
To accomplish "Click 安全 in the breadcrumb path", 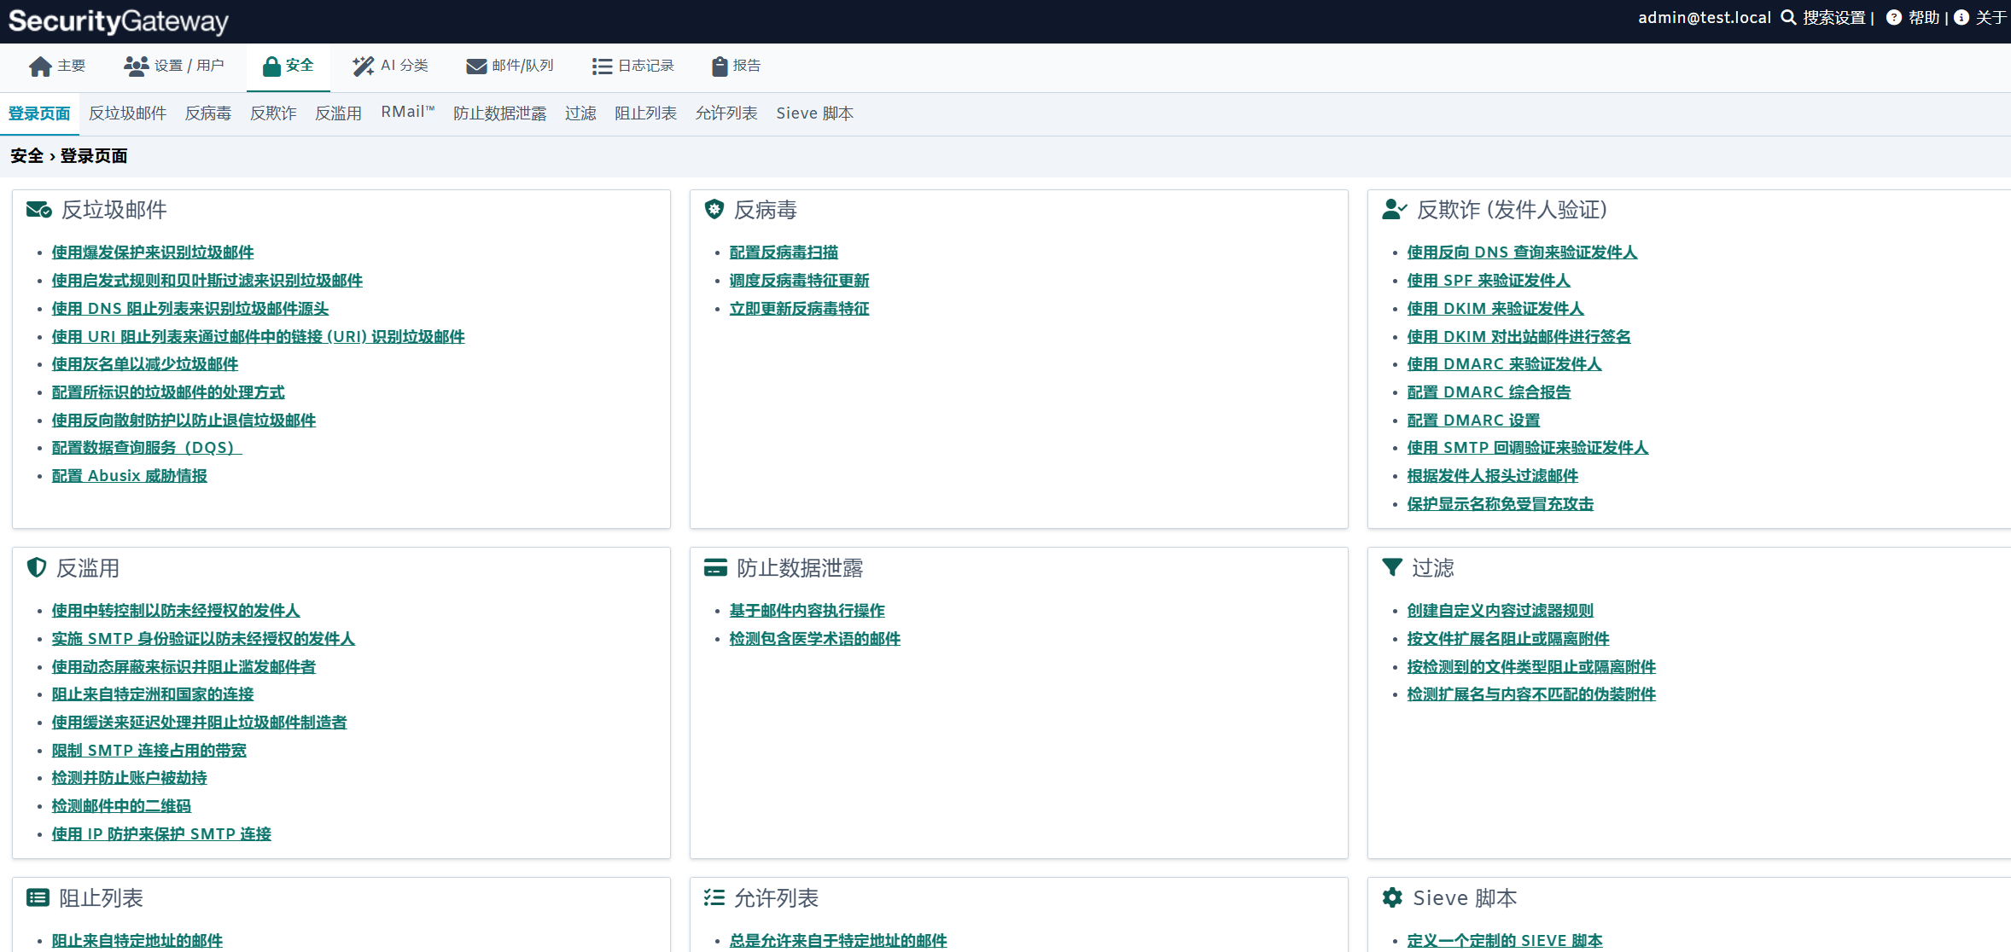I will (x=26, y=156).
